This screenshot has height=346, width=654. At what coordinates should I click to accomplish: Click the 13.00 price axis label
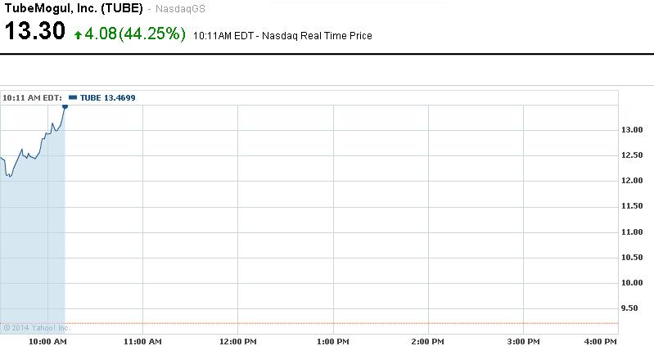coord(631,130)
